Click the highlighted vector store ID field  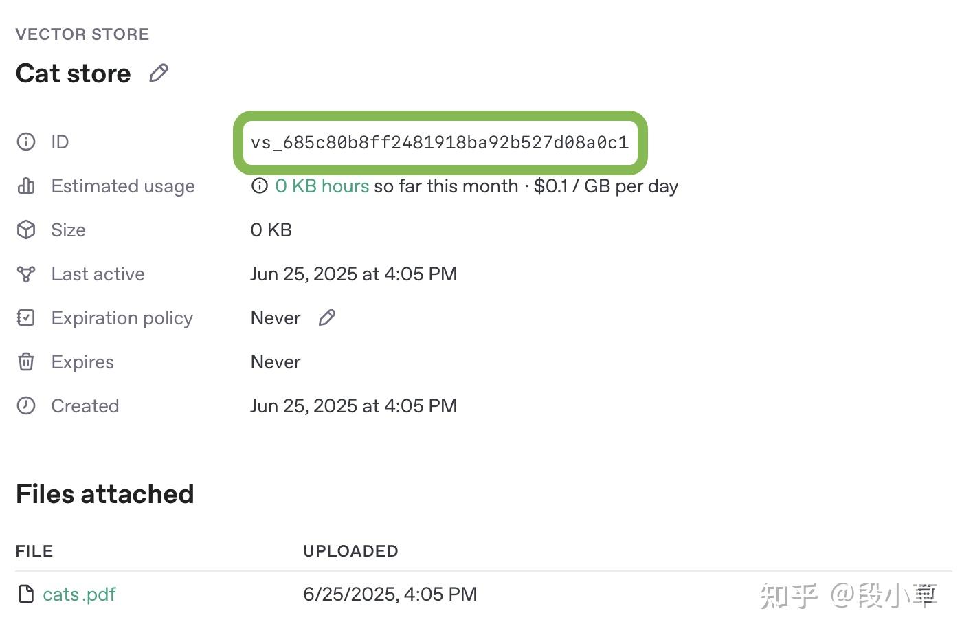[x=440, y=143]
